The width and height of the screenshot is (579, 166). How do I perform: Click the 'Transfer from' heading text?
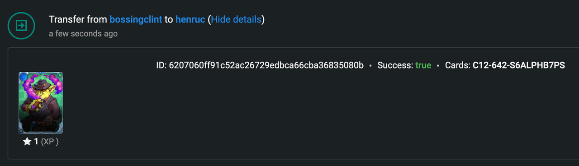tap(78, 20)
